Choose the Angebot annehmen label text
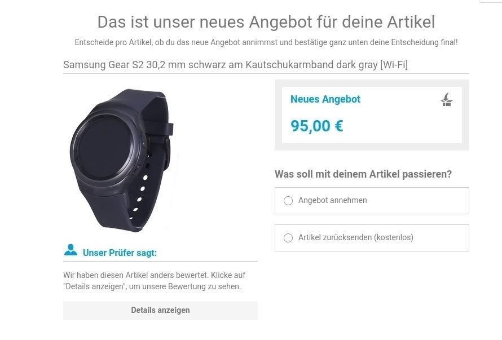 coord(333,200)
